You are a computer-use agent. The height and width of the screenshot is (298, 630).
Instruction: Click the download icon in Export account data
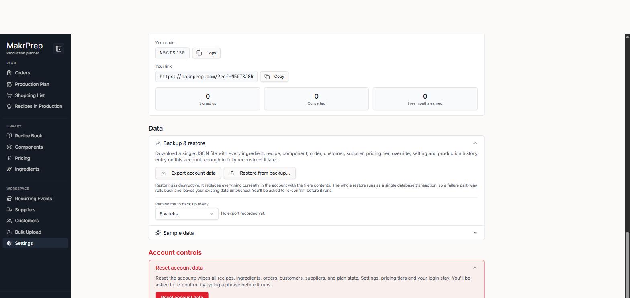click(x=164, y=173)
